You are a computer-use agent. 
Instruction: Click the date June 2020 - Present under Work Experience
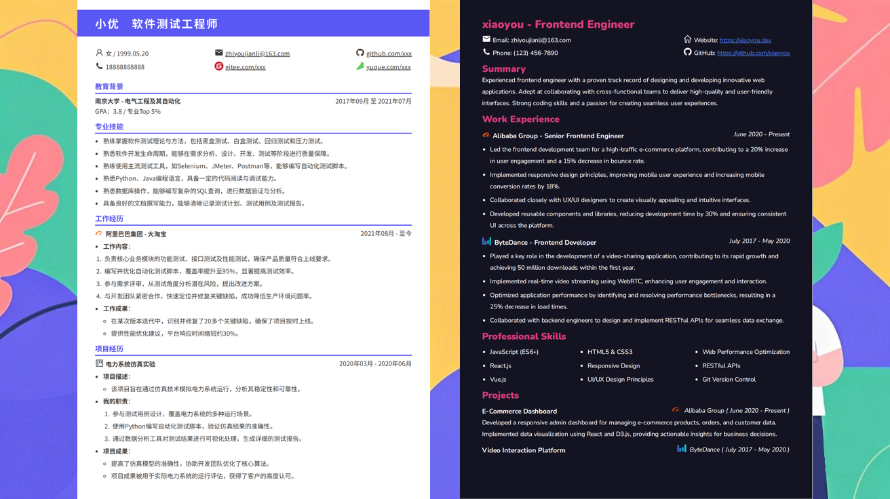point(761,134)
